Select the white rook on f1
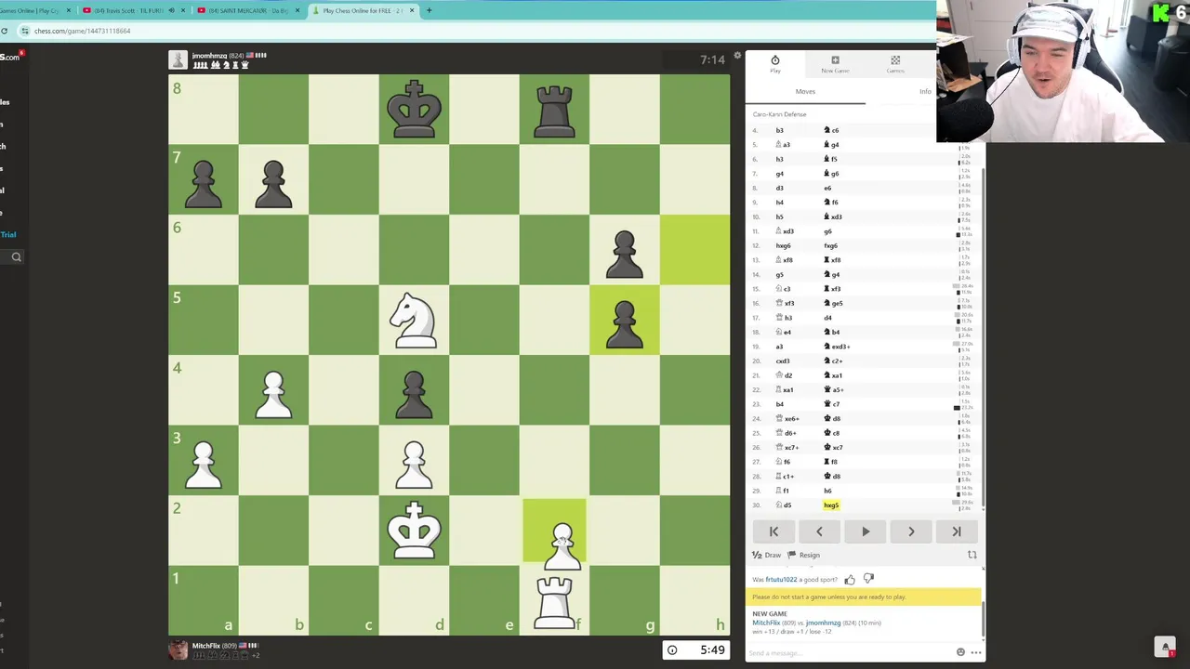Viewport: 1190px width, 669px height. [x=554, y=601]
